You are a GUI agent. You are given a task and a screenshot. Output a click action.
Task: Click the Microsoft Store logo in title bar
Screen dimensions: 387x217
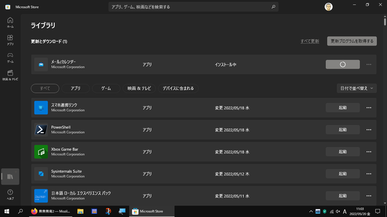tap(8, 7)
